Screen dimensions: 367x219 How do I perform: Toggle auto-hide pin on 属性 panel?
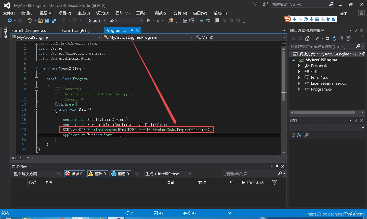point(356,121)
